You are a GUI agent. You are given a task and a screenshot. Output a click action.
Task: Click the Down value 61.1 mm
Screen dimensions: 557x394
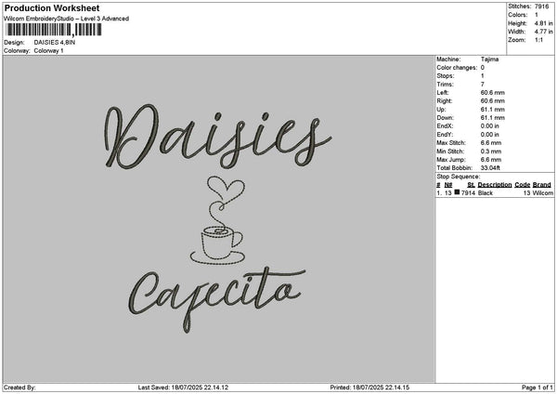click(492, 118)
